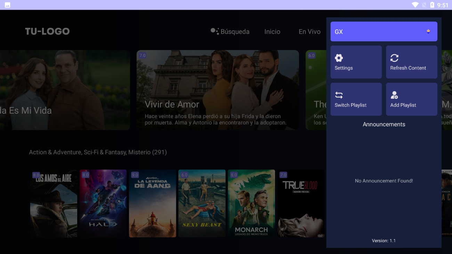This screenshot has width=452, height=254.
Task: Tap the Wi-Fi icon in status bar
Action: coord(415,5)
